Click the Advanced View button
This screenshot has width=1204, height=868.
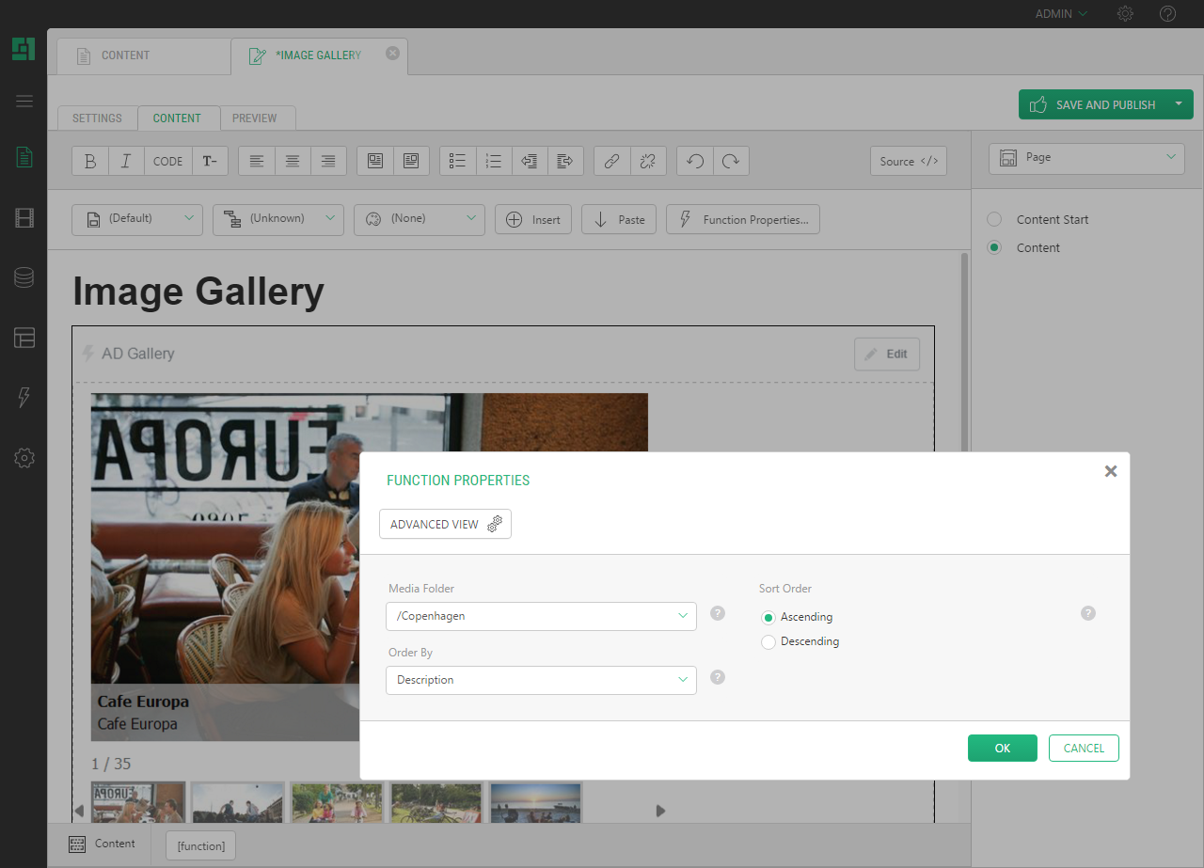[445, 524]
